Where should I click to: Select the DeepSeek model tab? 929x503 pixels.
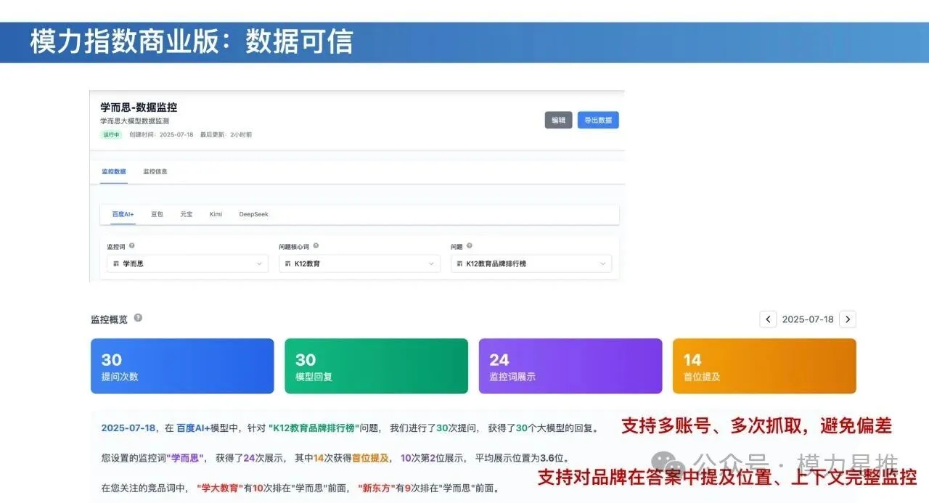tap(253, 214)
